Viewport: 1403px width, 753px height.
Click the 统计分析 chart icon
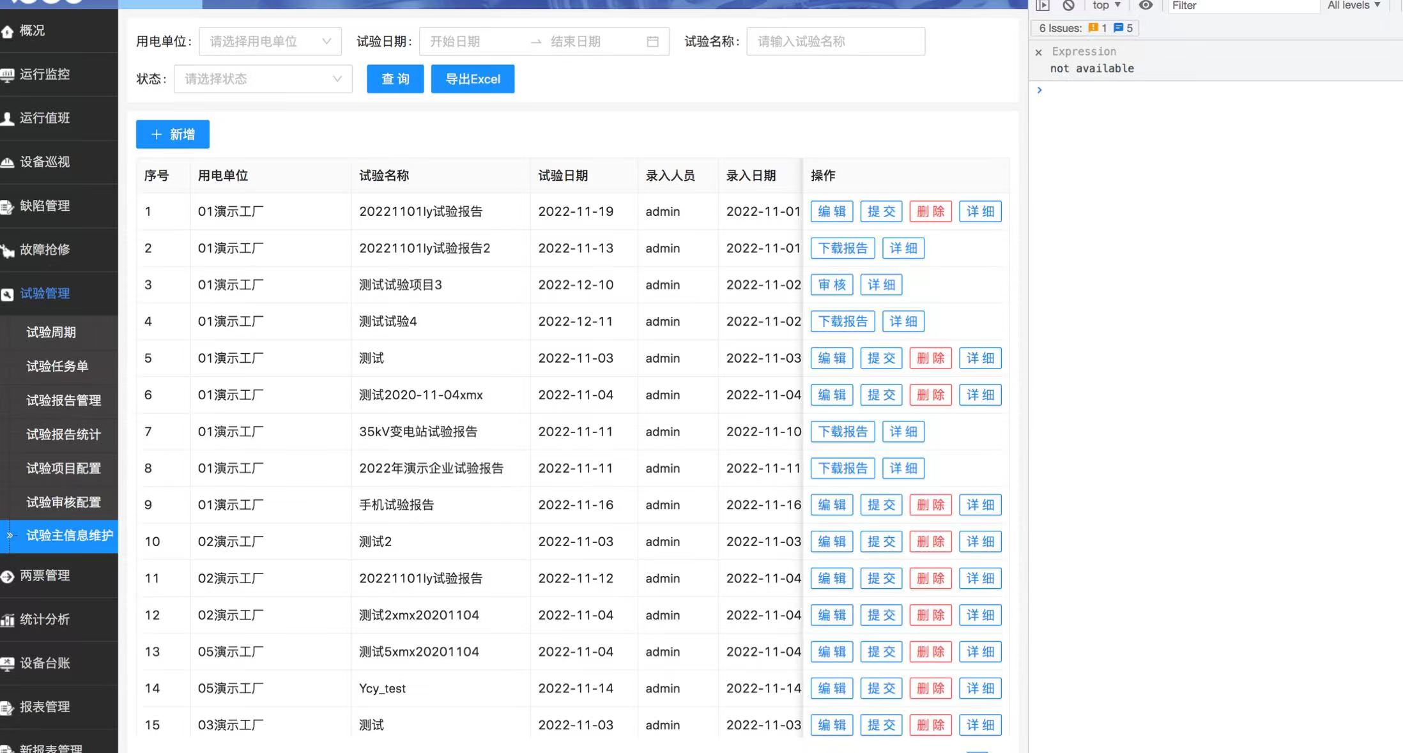8,620
